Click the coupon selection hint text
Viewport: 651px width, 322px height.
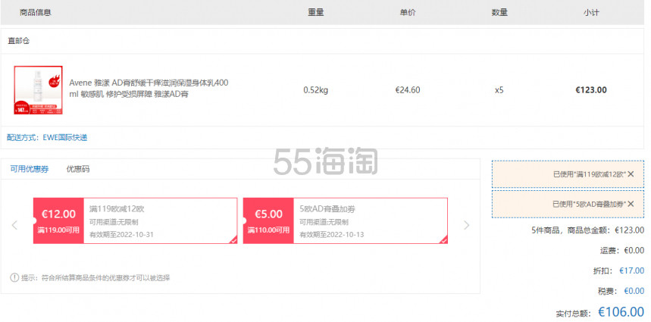pos(96,277)
